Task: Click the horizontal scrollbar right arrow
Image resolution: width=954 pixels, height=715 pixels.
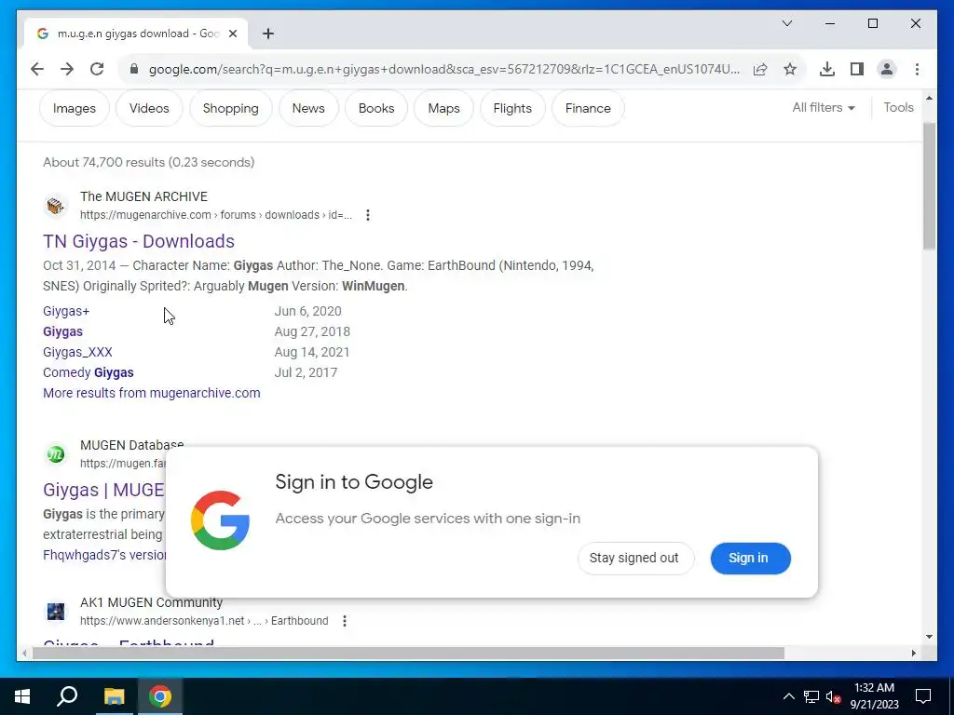Action: (x=913, y=654)
